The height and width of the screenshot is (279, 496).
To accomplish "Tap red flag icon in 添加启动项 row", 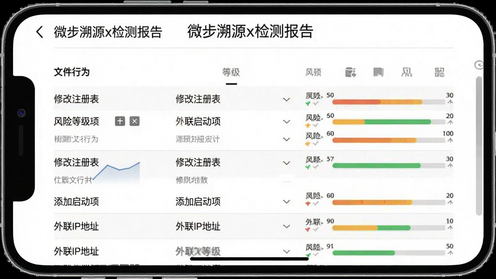I will click(x=308, y=203).
